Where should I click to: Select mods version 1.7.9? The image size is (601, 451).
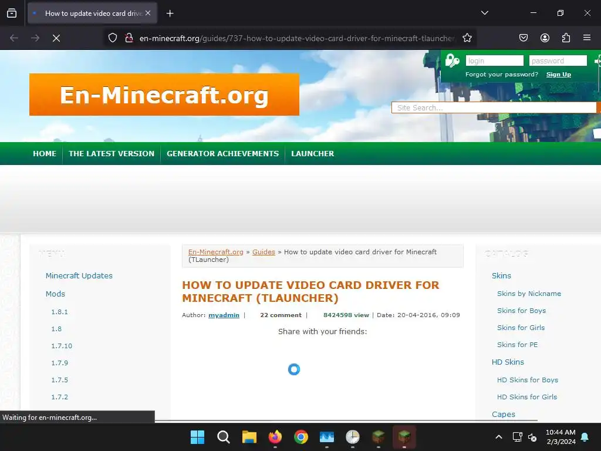tap(59, 363)
